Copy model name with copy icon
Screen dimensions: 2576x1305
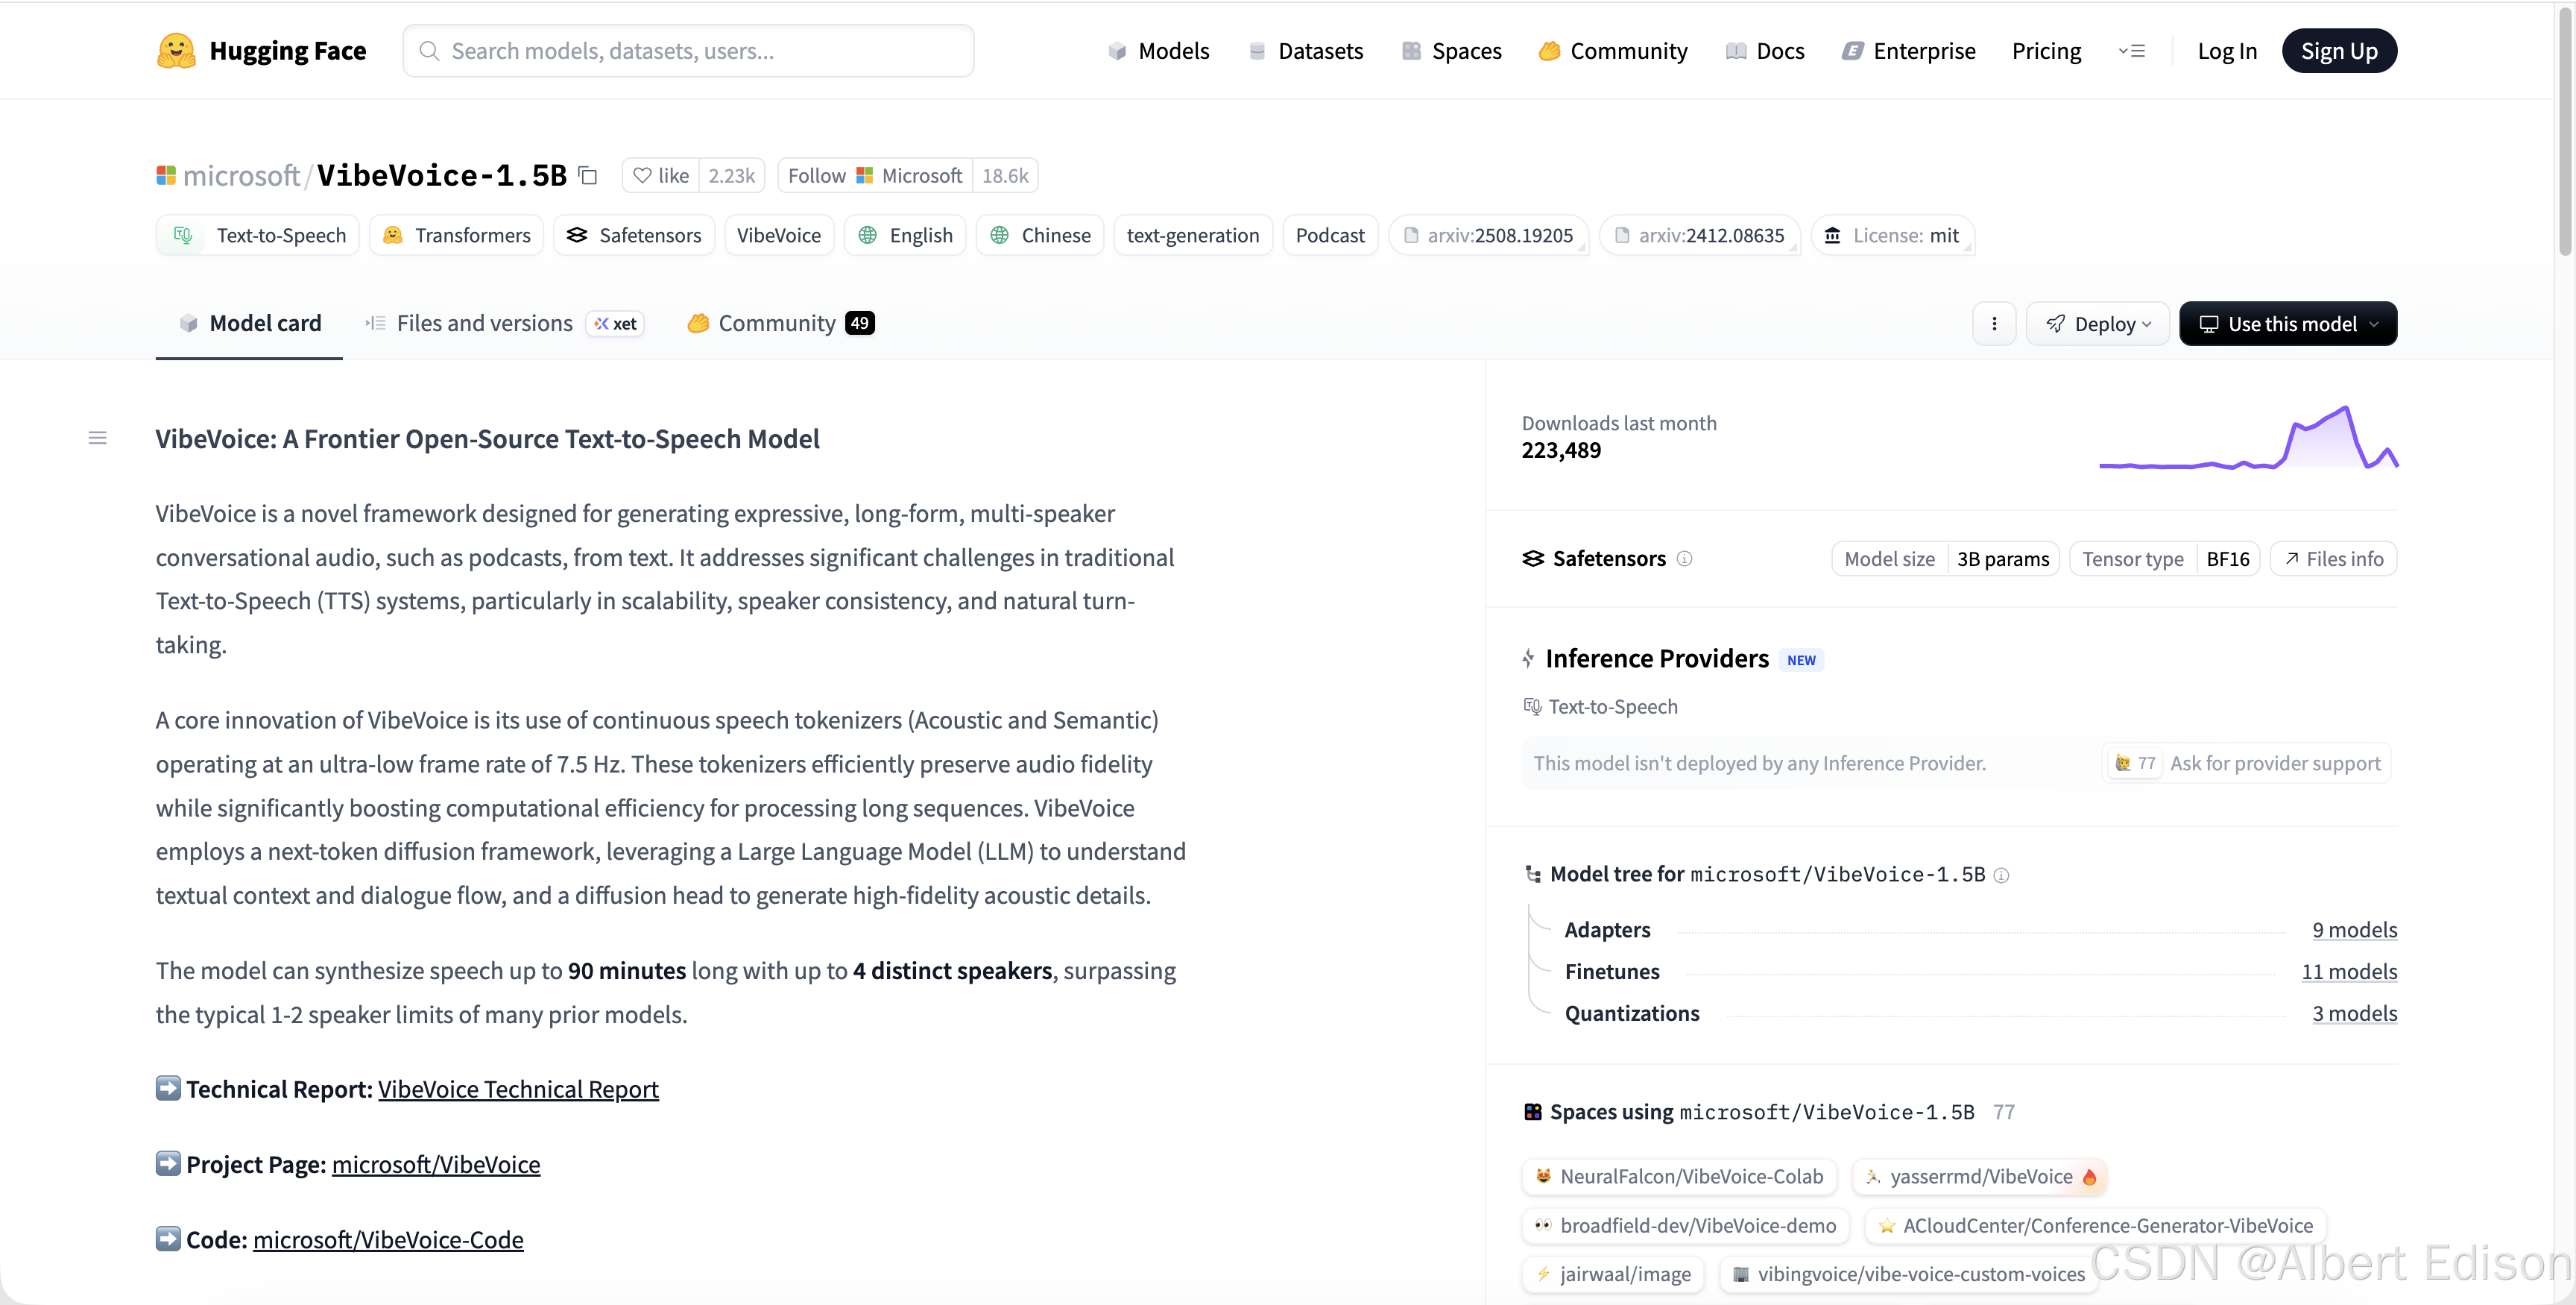coord(588,176)
